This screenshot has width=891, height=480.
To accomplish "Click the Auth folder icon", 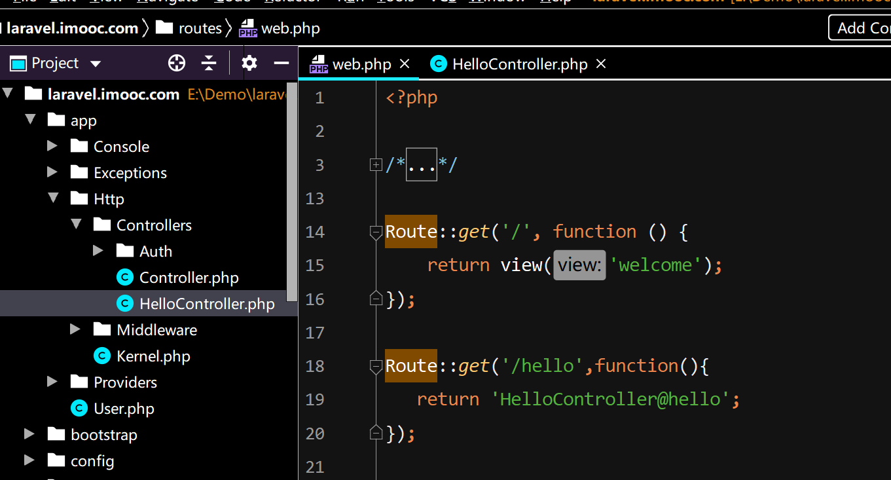I will [x=125, y=250].
